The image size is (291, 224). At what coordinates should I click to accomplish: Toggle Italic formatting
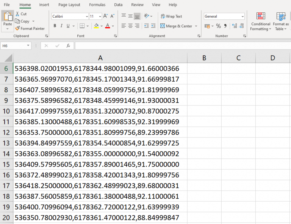click(x=61, y=26)
